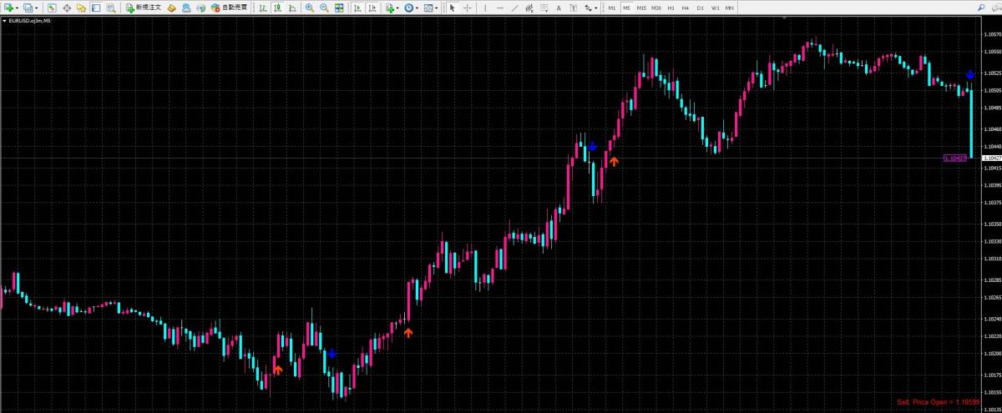Switch timeframe to M30

pyautogui.click(x=656, y=8)
